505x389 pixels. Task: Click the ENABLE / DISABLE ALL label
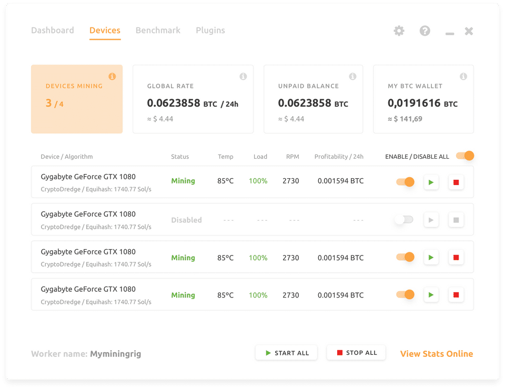pos(417,157)
